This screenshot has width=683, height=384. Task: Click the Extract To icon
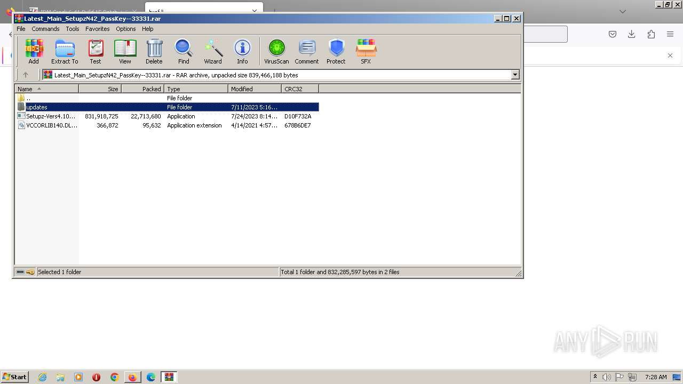point(65,52)
